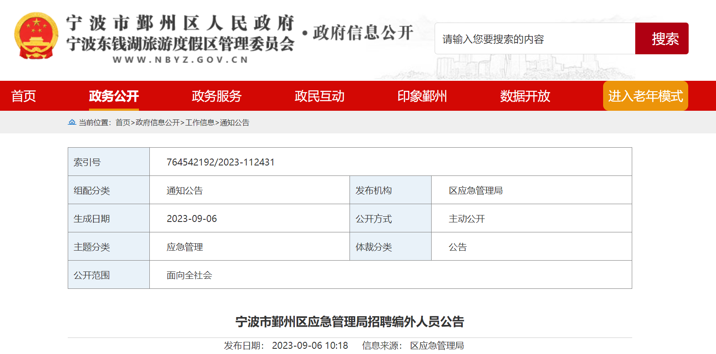The height and width of the screenshot is (354, 716).
Task: Click the 政府信息公开 header title
Action: (x=363, y=33)
